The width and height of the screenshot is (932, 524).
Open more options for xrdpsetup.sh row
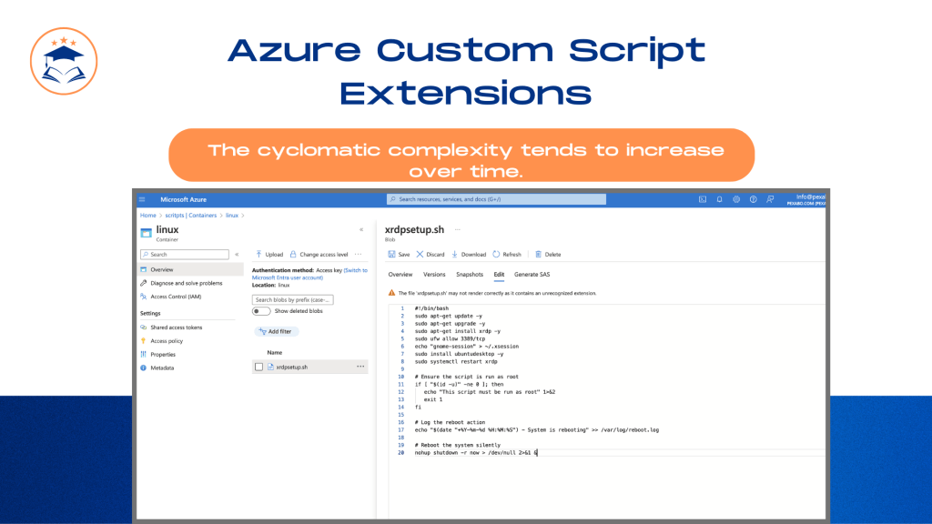[360, 367]
